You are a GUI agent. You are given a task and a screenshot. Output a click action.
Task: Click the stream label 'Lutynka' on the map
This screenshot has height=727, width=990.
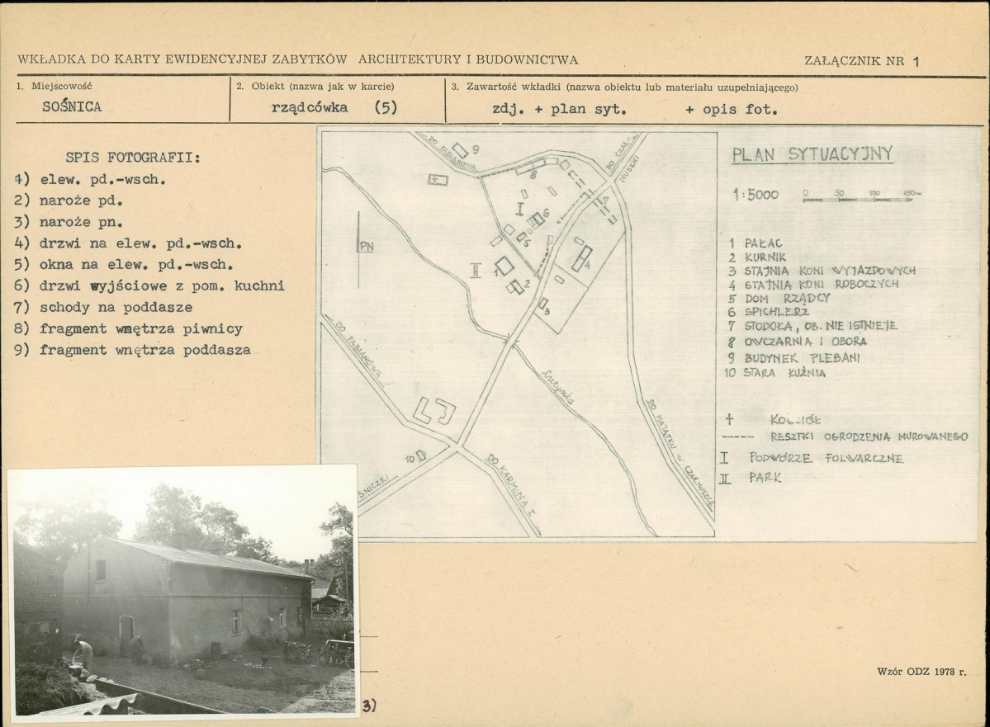tap(557, 386)
